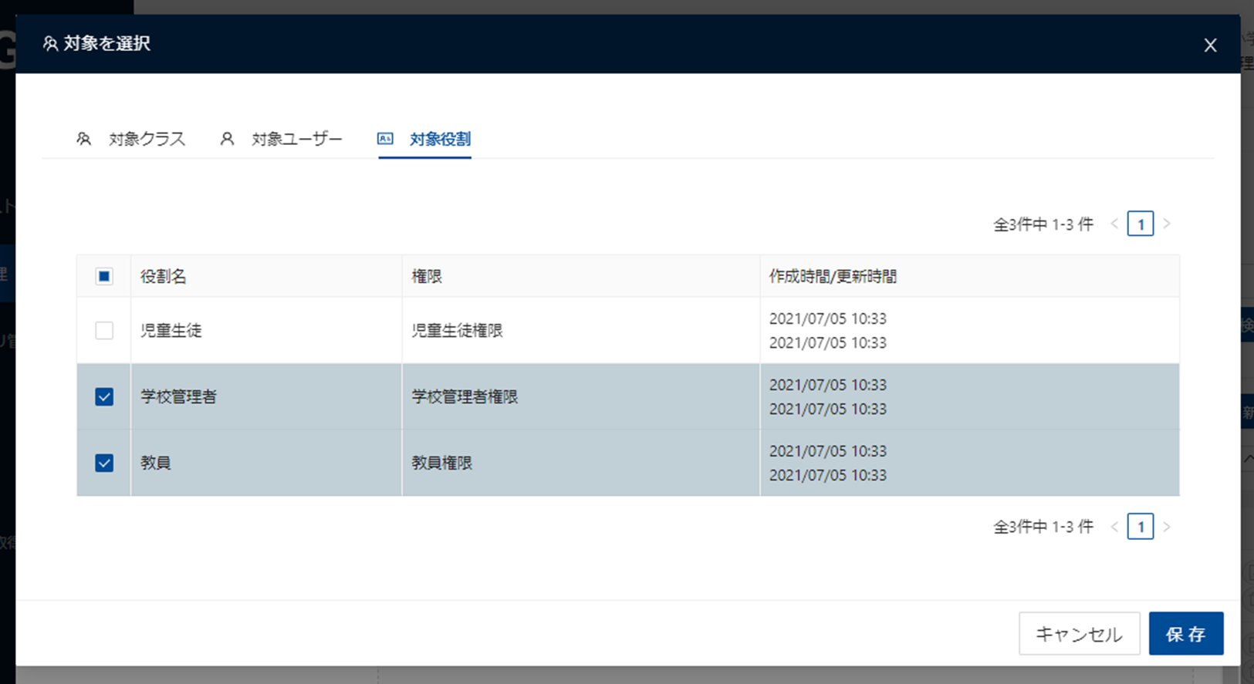Click the people icon in the dialog title
The image size is (1254, 684).
pos(50,44)
